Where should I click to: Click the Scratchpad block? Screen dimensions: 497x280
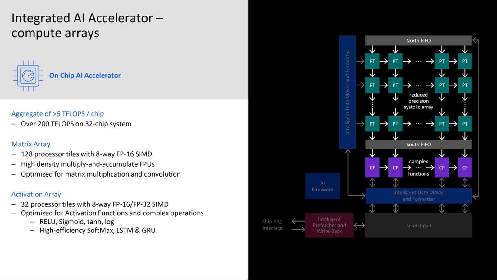(x=418, y=226)
